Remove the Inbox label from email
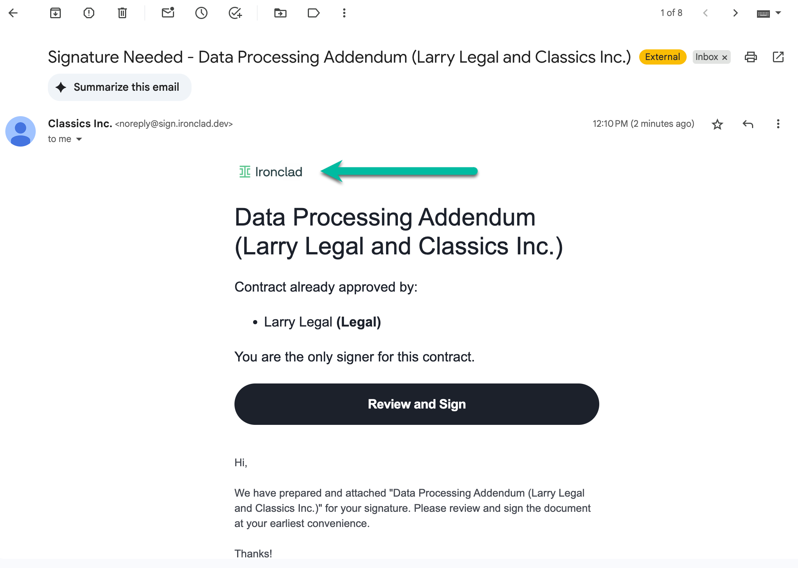This screenshot has height=568, width=798. (725, 57)
